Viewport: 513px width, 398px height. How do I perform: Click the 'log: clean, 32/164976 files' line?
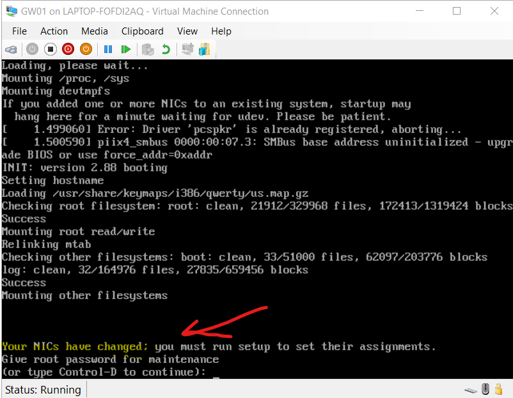(155, 270)
